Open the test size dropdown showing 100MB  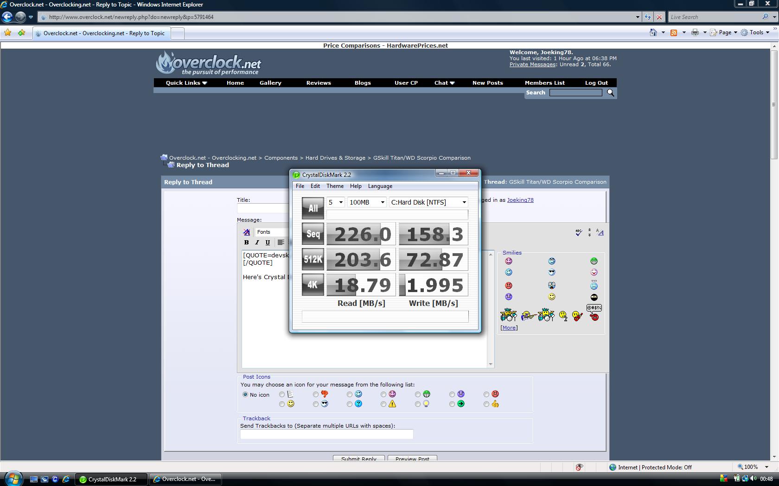(x=367, y=202)
